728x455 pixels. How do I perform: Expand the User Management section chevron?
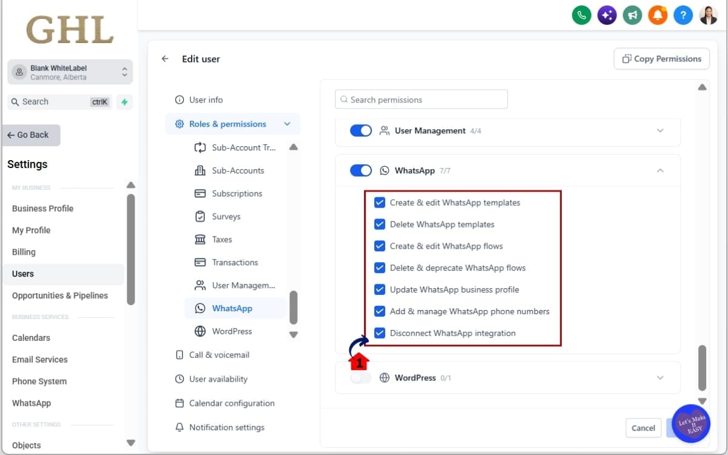coord(660,130)
